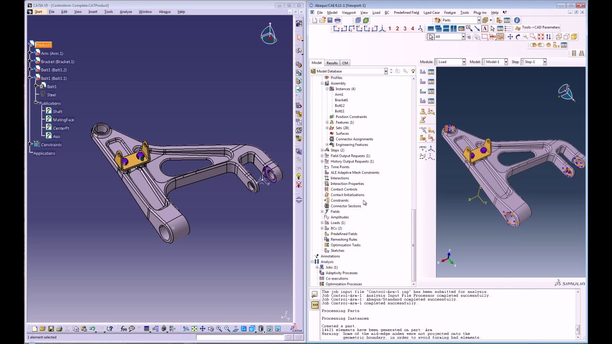Select the Pan View tool in Abaqus
The width and height of the screenshot is (612, 344).
click(x=510, y=37)
